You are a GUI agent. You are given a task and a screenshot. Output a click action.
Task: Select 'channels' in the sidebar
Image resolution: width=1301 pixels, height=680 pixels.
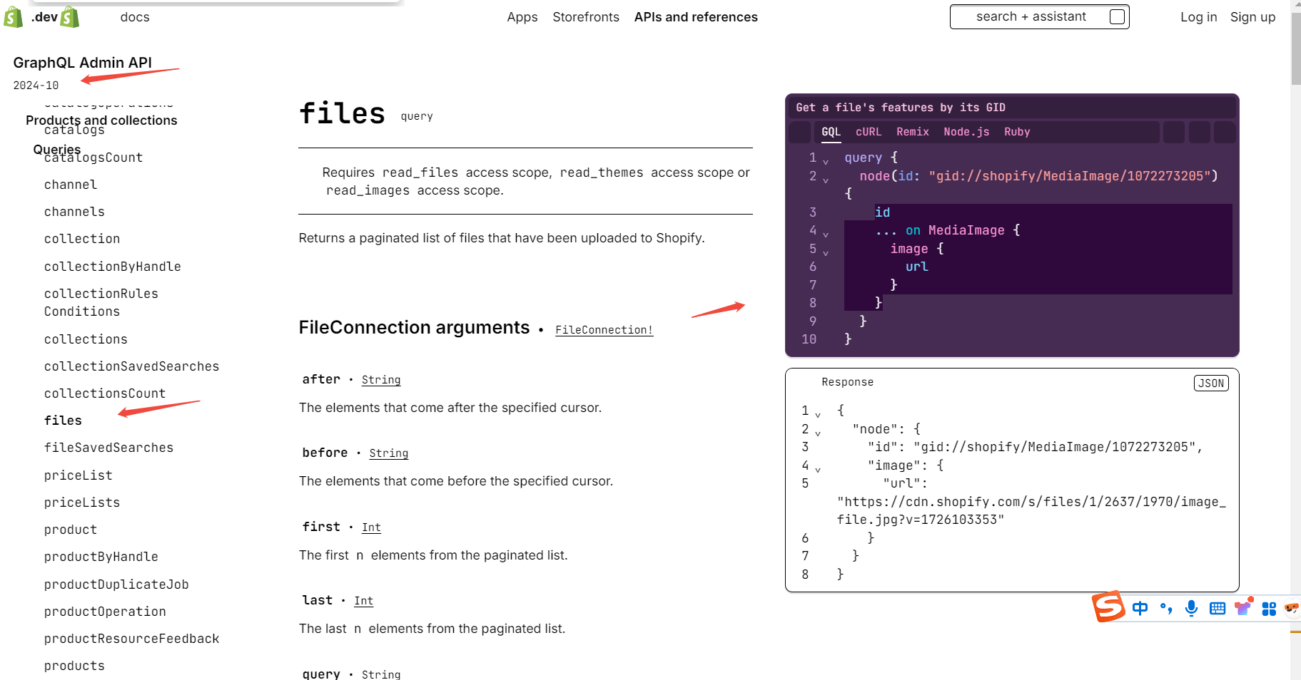[x=74, y=212]
